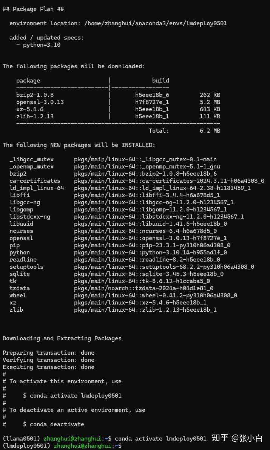Click the 知乎 @张小白 watermark
This screenshot has width=270, height=450.
237,438
